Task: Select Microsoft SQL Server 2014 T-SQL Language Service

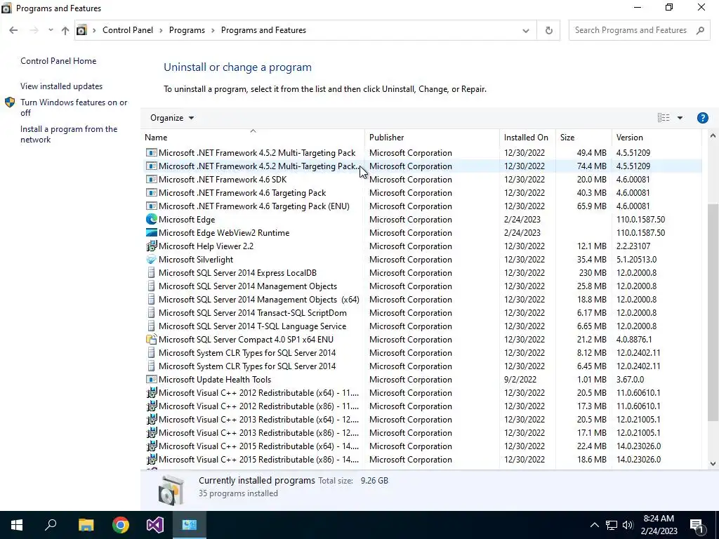Action: coord(252,326)
